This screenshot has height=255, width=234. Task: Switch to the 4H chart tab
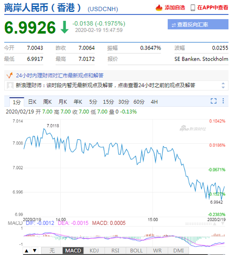pos(154,102)
